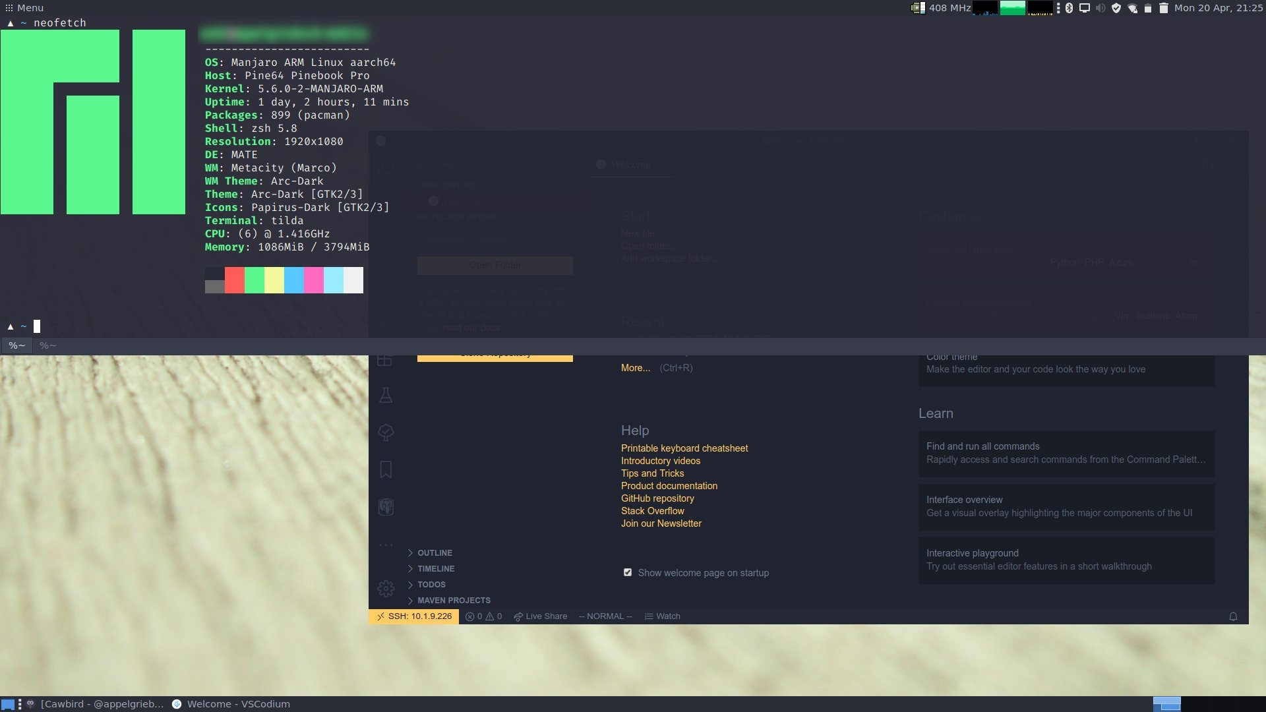The width and height of the screenshot is (1266, 712).
Task: Switch to Welcome - VSCodium taskbar entry
Action: [231, 704]
